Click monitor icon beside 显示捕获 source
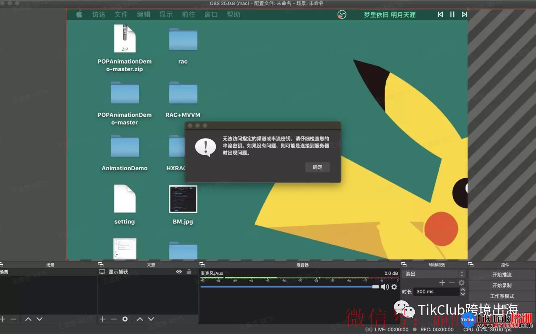 point(102,272)
